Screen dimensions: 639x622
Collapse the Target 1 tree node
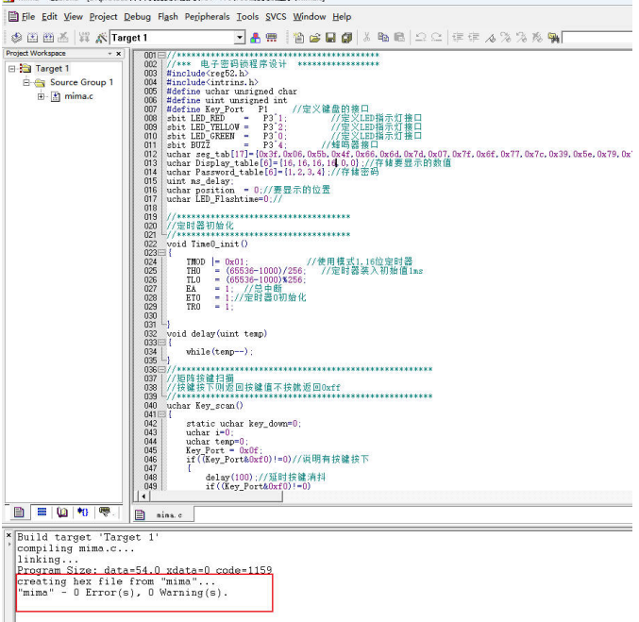tap(12, 69)
